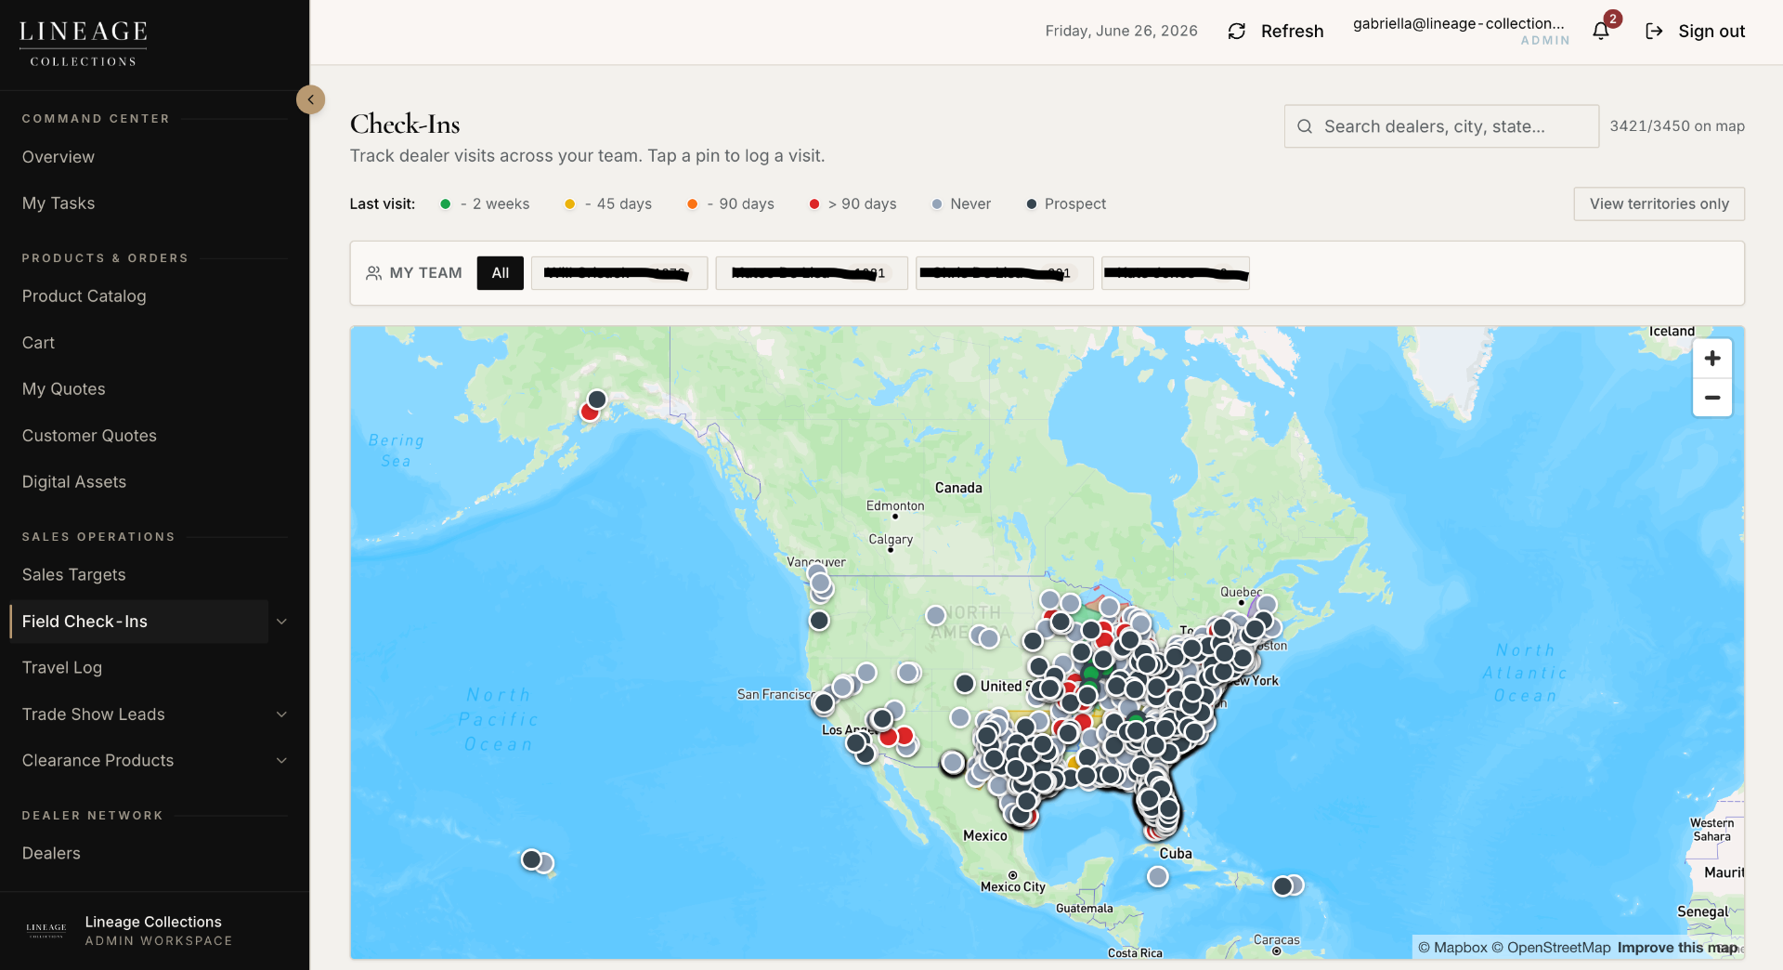Click the Refresh button label
The width and height of the screenshot is (1783, 970).
click(x=1292, y=32)
